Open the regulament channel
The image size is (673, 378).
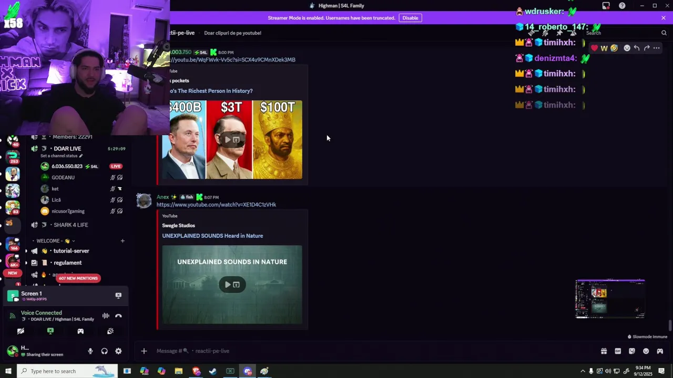pyautogui.click(x=68, y=262)
